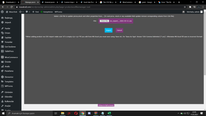Open Elementor from the sidebar
206x116 pixels.
coord(9,77)
